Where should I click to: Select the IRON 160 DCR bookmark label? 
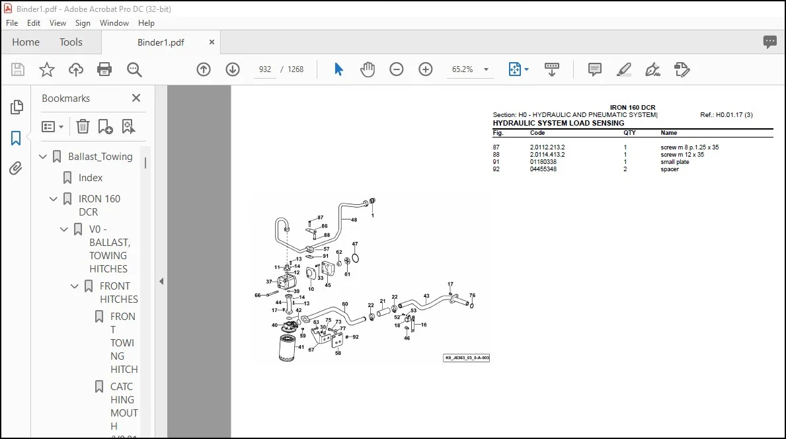(x=99, y=206)
